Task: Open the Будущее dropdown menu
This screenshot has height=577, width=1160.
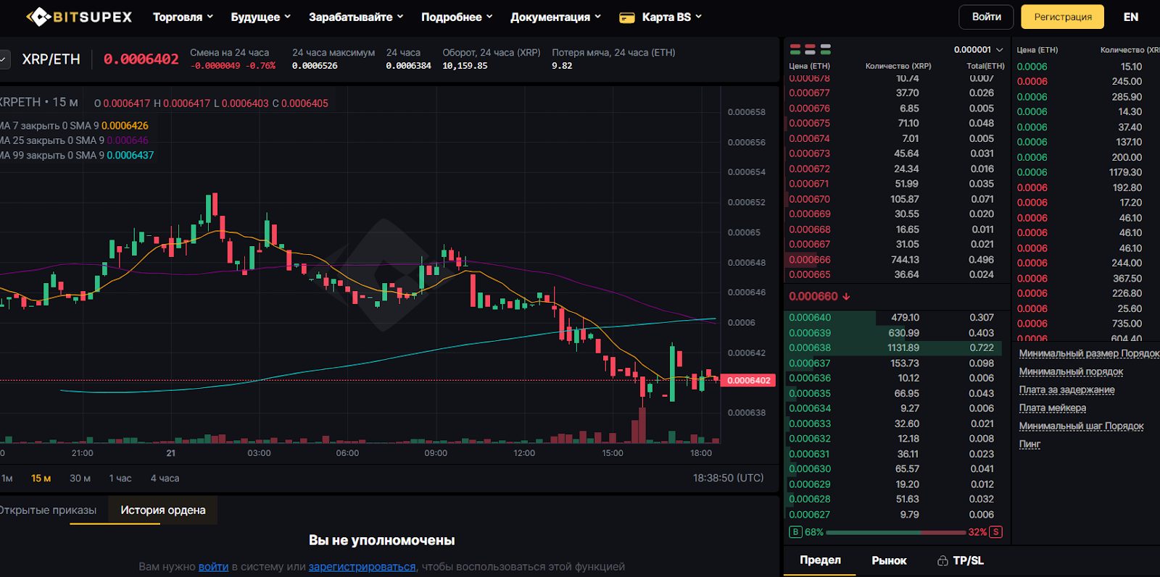Action: [x=260, y=17]
